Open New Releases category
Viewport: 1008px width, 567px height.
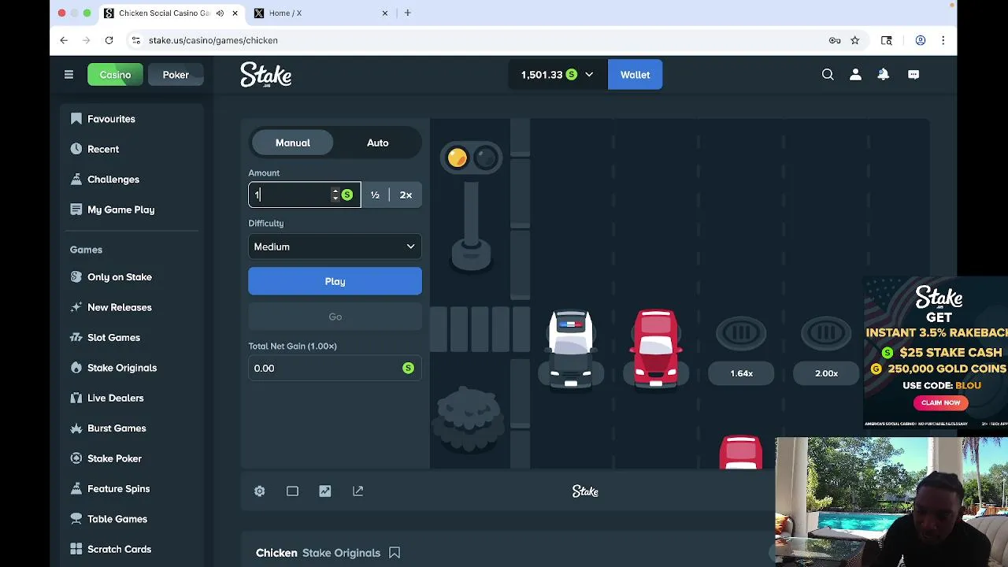pos(119,307)
